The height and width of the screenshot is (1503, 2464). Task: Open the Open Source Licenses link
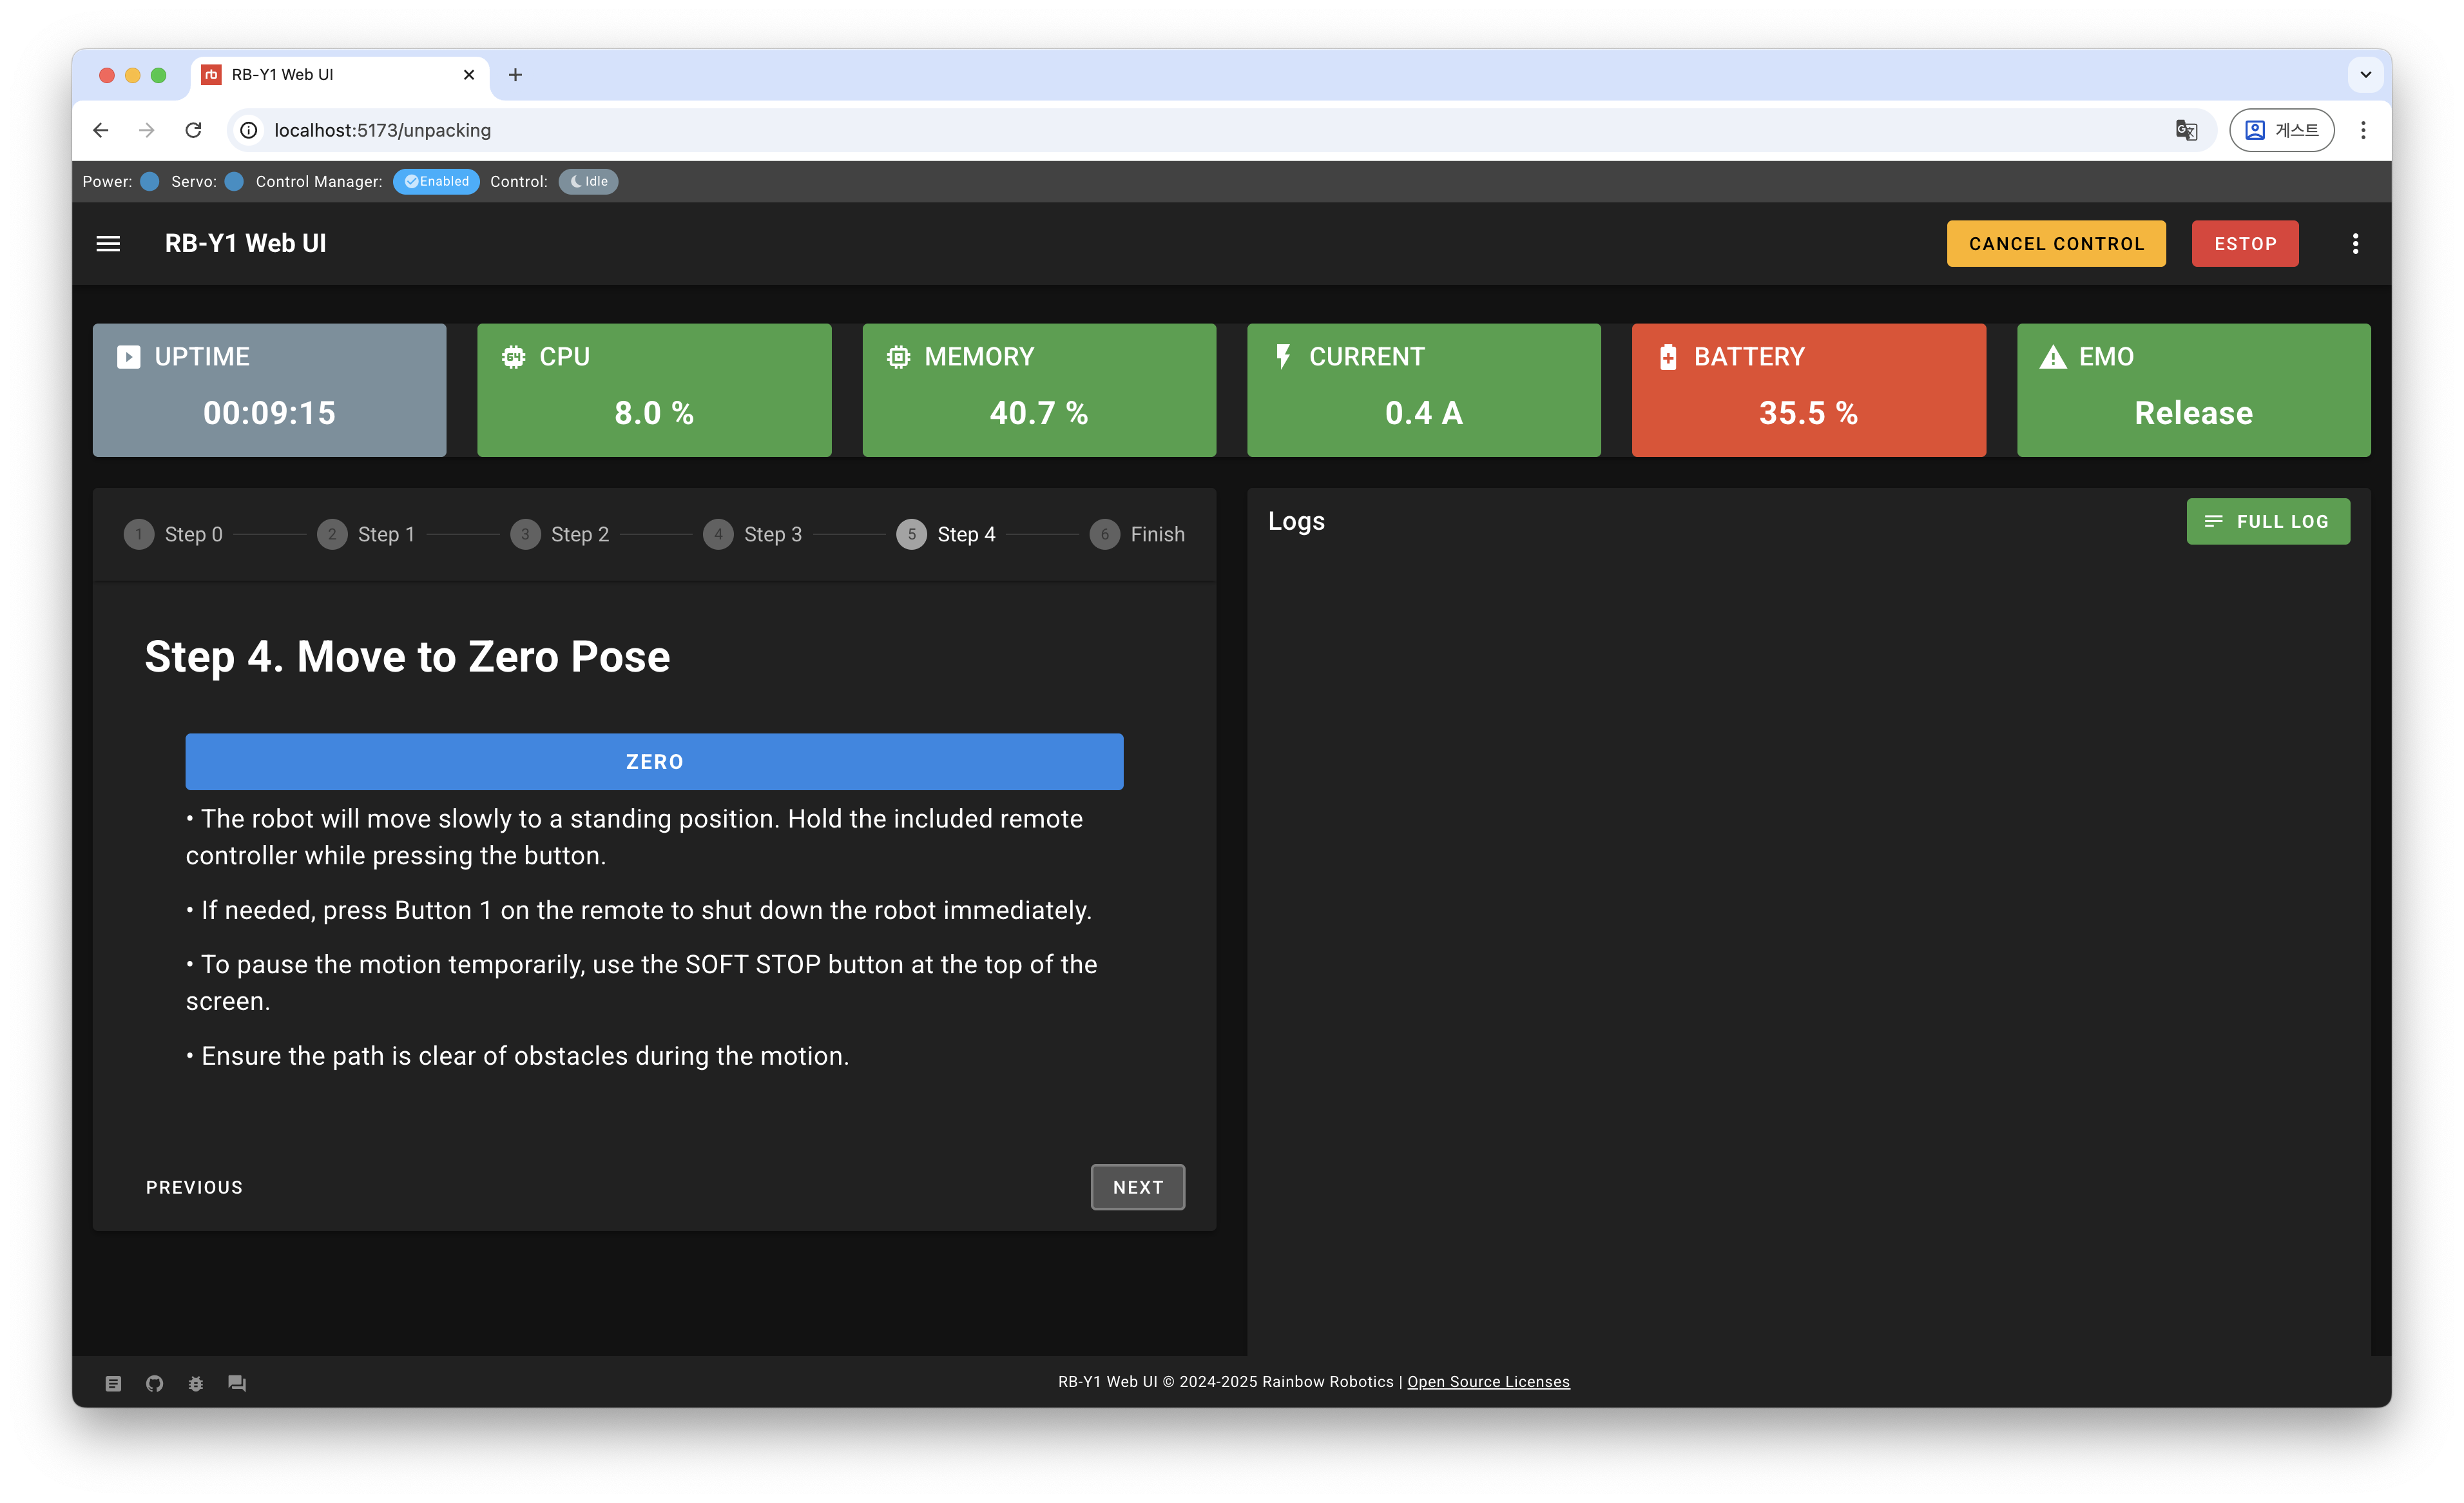[x=1488, y=1382]
